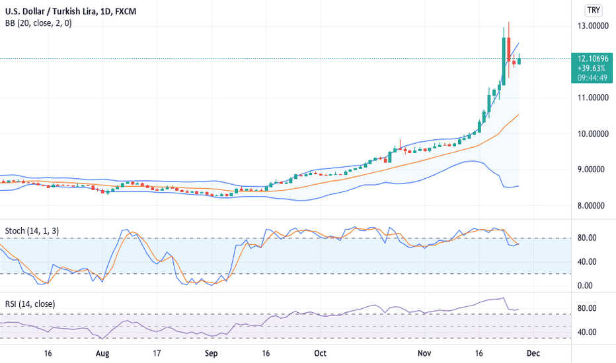Click the current price label 12.10696
The height and width of the screenshot is (363, 616).
(593, 59)
